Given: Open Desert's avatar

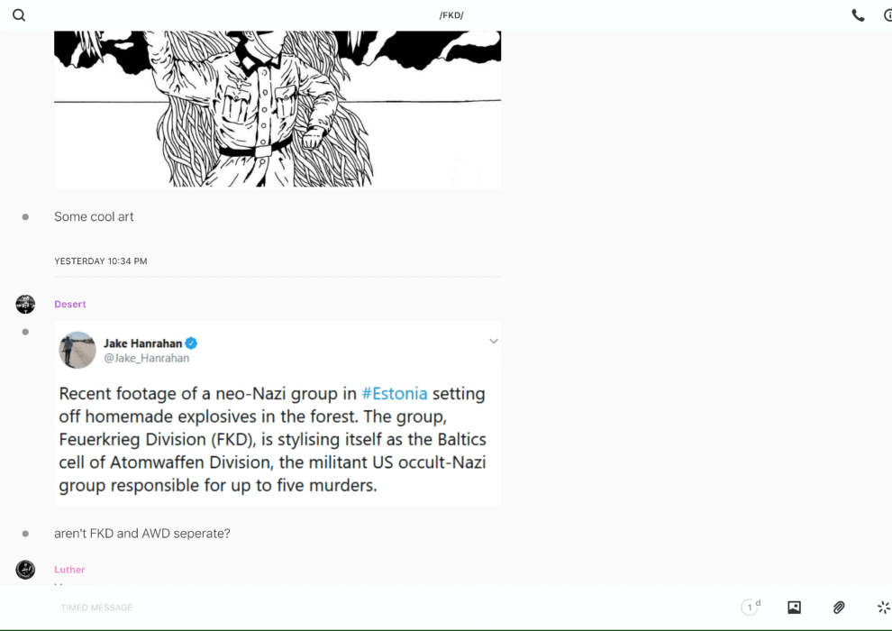Looking at the screenshot, I should click(x=25, y=305).
